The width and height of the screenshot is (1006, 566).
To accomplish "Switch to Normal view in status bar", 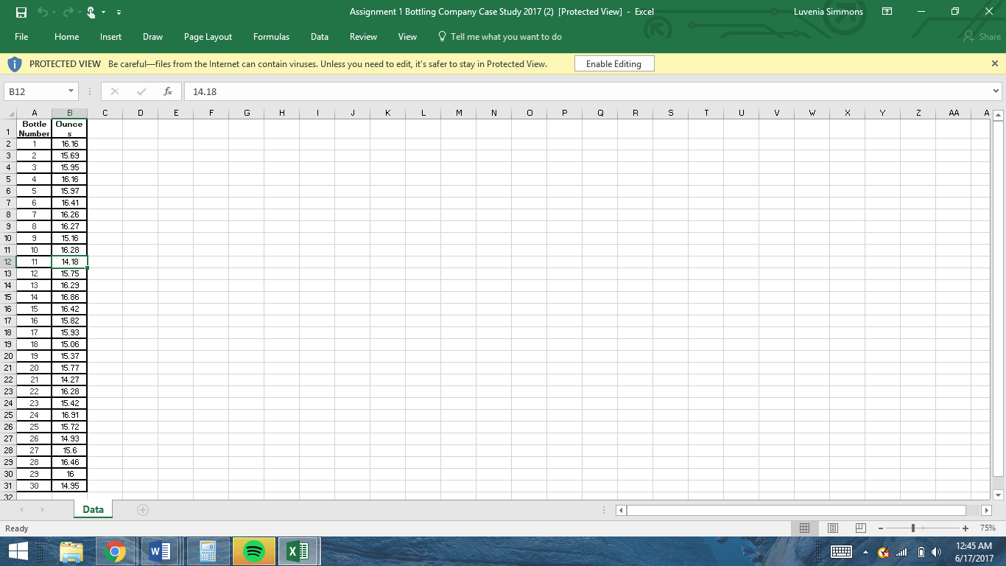I will click(805, 528).
